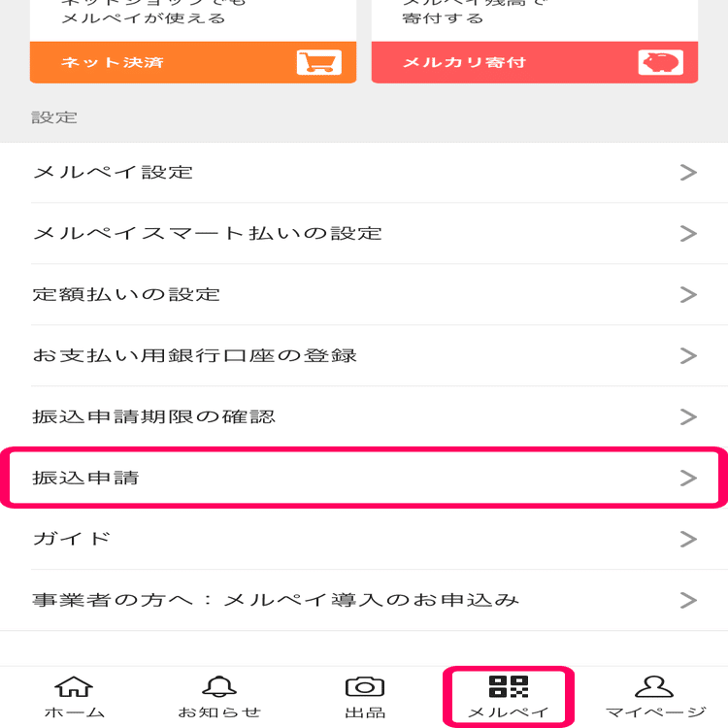Tap the red メルカリ寄付 button
Image resolution: width=728 pixels, height=728 pixels.
535,62
